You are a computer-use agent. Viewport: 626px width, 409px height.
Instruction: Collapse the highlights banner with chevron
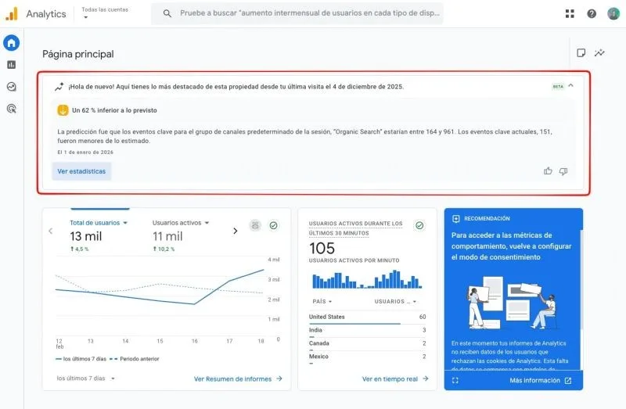click(571, 85)
